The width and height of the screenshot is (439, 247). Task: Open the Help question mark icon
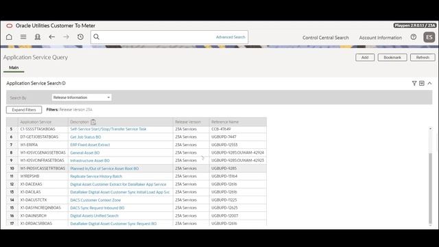[x=414, y=37]
